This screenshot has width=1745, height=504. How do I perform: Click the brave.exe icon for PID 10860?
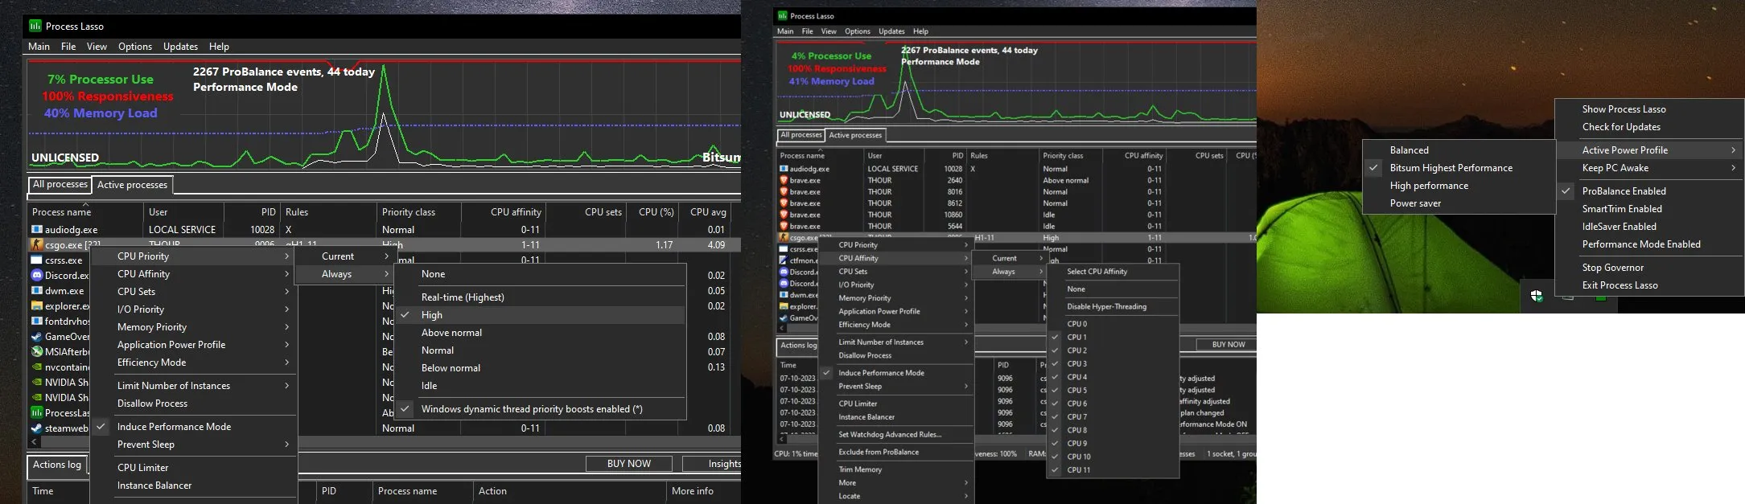pyautogui.click(x=784, y=215)
